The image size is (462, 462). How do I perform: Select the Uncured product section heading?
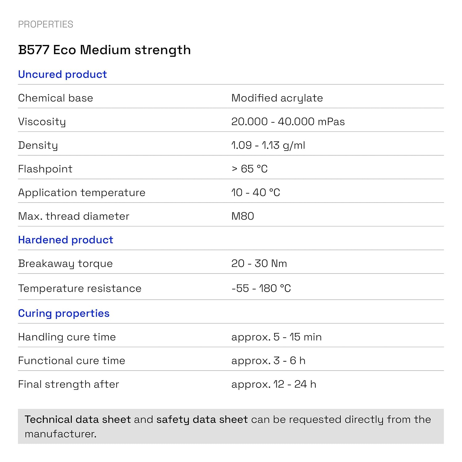pyautogui.click(x=62, y=74)
